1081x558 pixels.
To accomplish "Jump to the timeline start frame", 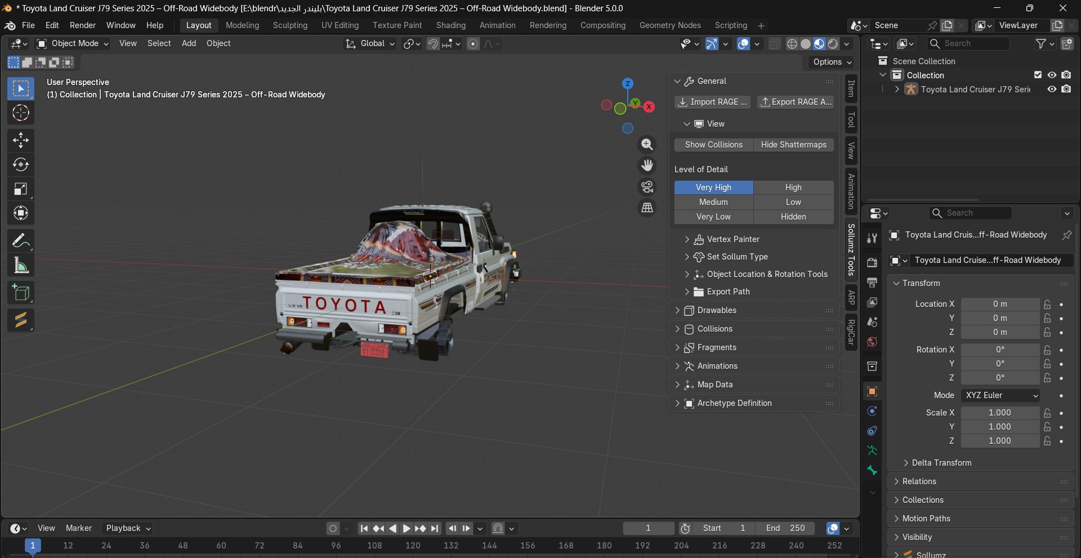I will [x=364, y=528].
